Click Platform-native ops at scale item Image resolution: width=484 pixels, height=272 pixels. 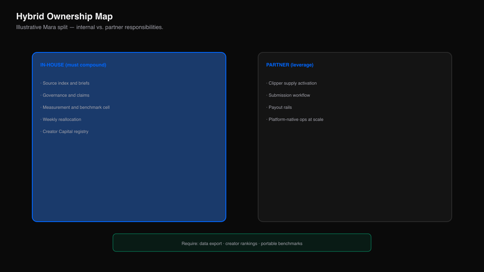[295, 119]
